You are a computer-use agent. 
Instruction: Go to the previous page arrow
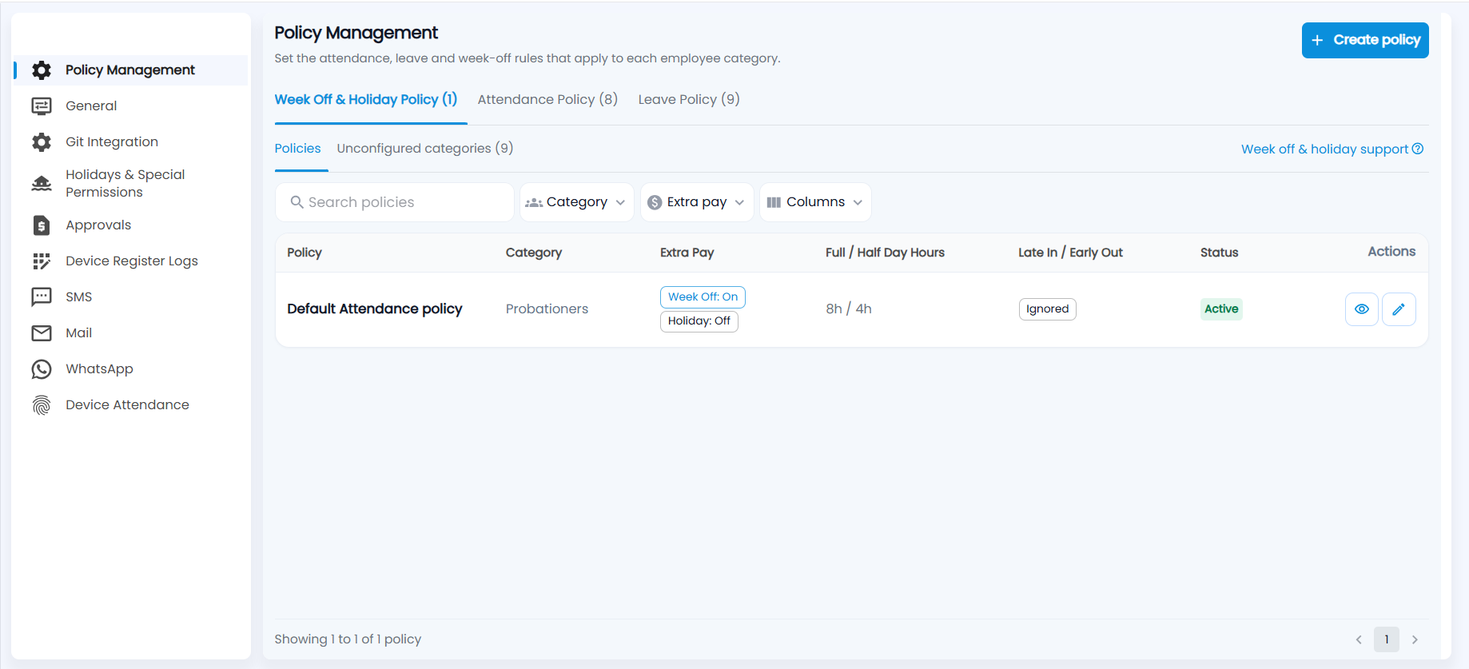coord(1359,639)
